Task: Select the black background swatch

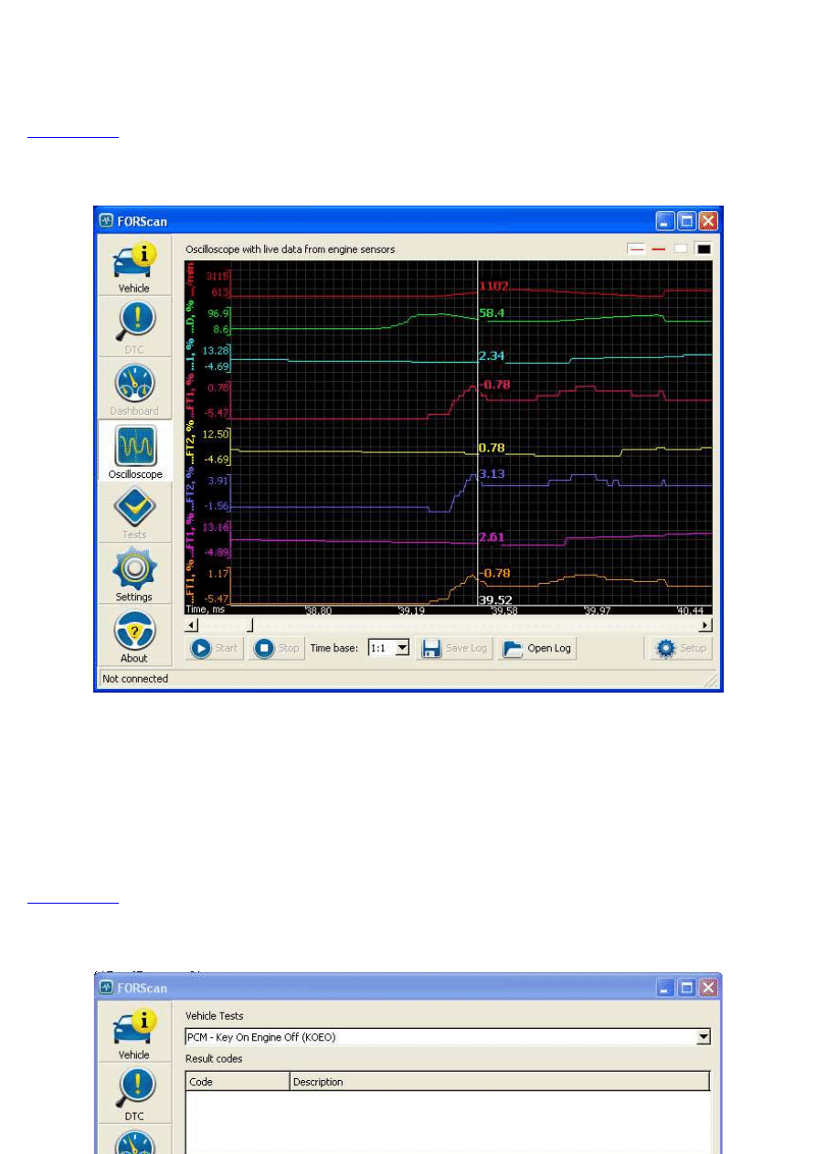Action: coord(704,249)
